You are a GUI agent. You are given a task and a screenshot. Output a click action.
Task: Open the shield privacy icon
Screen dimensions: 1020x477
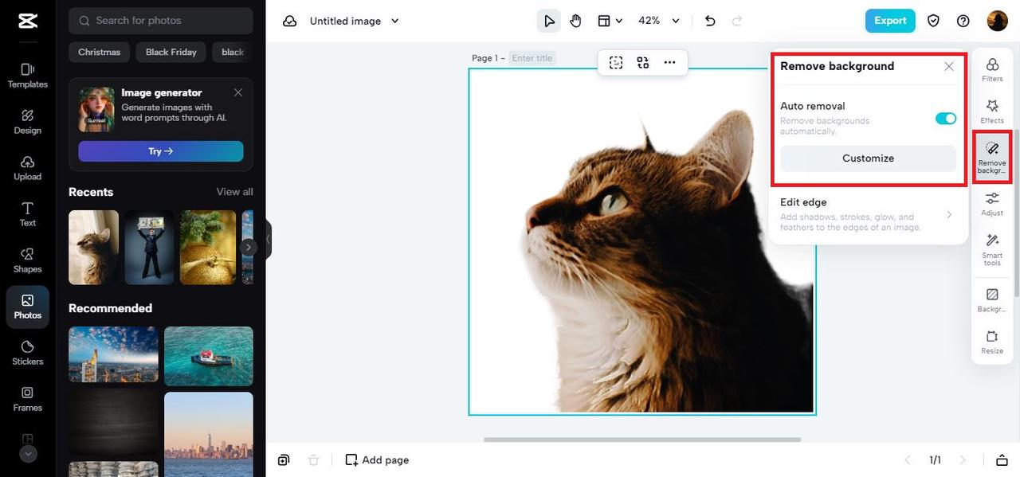click(x=933, y=21)
